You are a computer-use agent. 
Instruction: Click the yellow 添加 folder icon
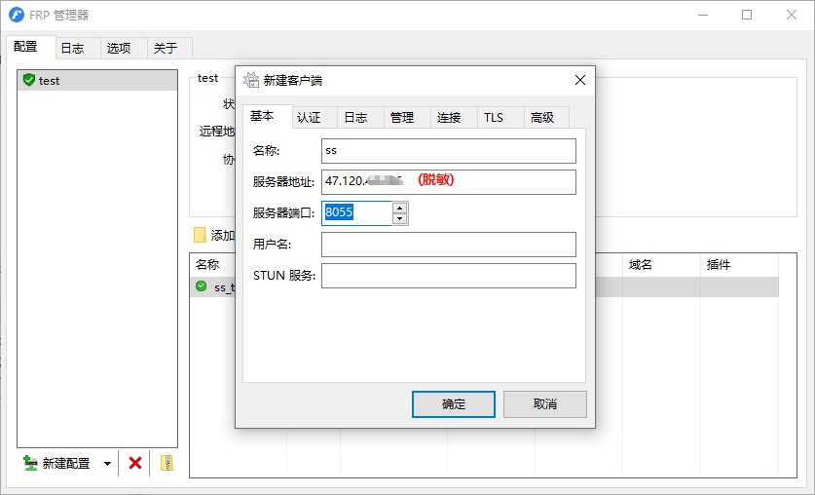click(200, 235)
